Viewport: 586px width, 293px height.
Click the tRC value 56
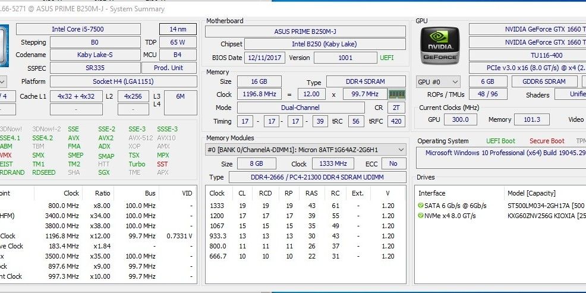356,121
